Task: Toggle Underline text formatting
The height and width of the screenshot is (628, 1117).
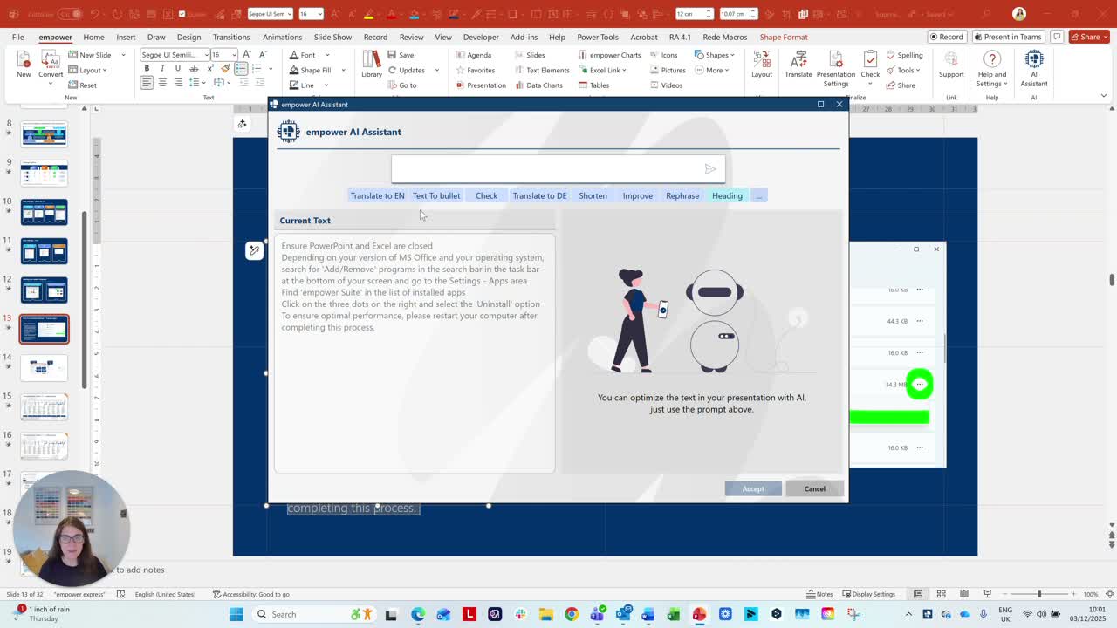Action: 178,69
